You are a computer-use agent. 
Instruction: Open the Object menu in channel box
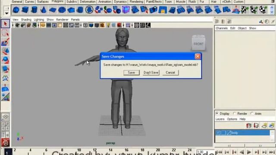242,28
